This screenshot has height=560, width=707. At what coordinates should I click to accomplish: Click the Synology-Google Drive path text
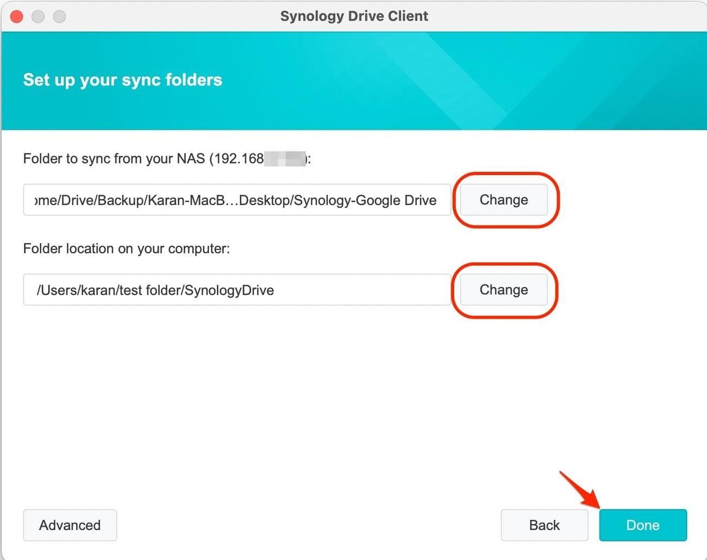click(236, 200)
